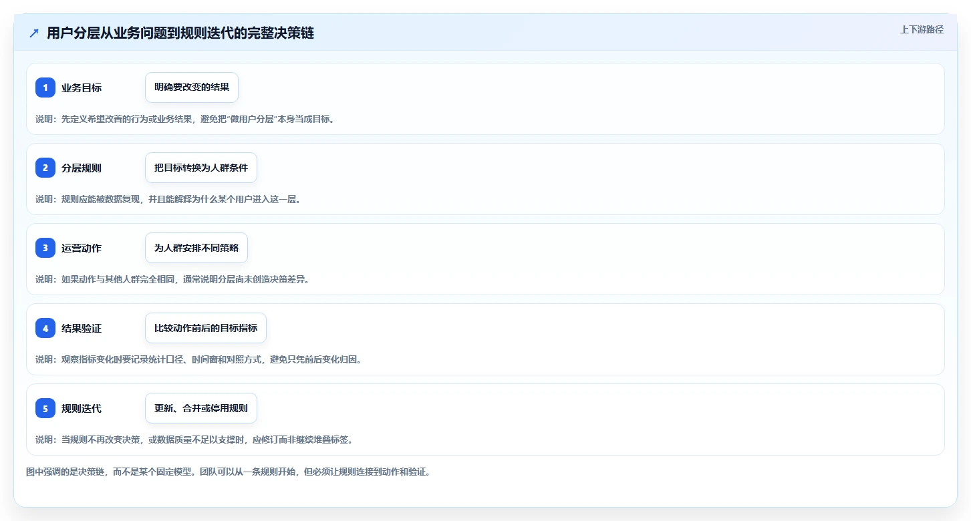Screen dimensions: 971x521
Task: Click the 把目标转换为人群条件 chip
Action: point(201,168)
